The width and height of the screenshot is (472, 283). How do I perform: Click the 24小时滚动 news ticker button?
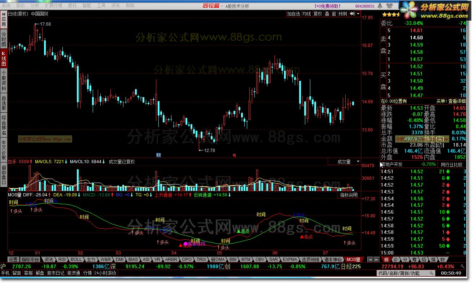[105, 273]
